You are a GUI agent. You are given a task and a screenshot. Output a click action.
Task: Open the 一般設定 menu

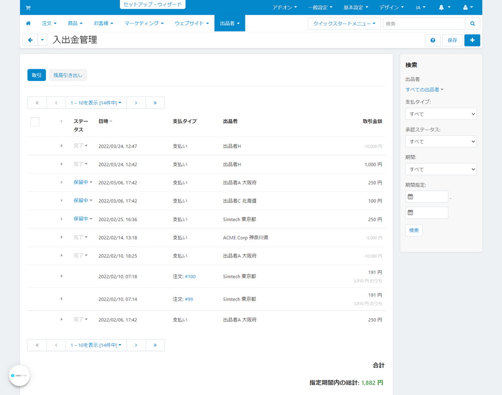point(320,8)
